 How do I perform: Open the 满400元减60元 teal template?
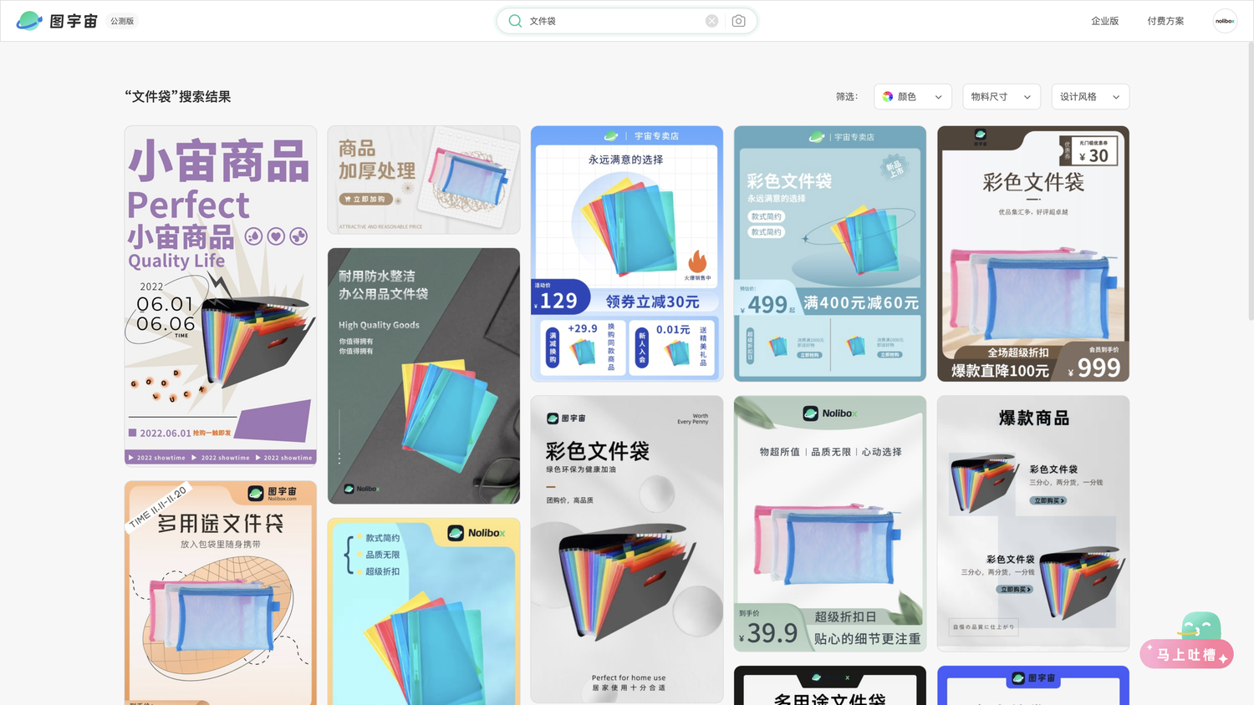[x=830, y=254]
